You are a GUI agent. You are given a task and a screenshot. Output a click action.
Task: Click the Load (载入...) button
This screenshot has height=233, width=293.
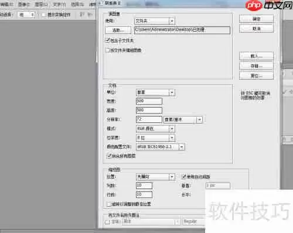[256, 56]
